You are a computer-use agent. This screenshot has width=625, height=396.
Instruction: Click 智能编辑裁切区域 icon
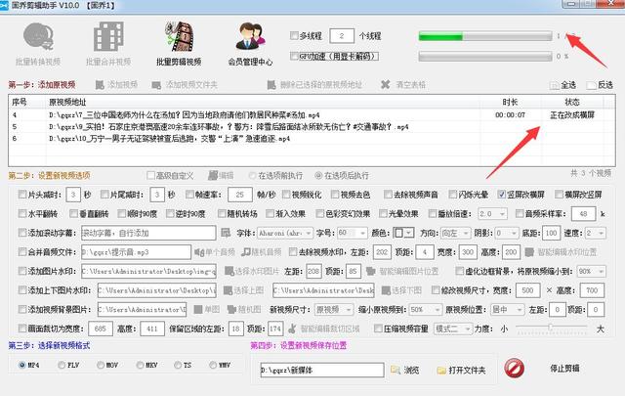click(292, 329)
